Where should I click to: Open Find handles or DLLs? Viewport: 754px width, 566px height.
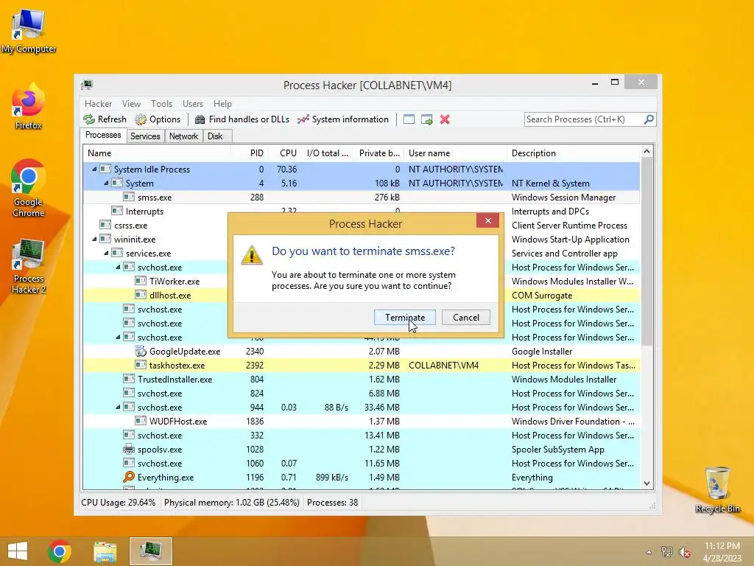[242, 119]
